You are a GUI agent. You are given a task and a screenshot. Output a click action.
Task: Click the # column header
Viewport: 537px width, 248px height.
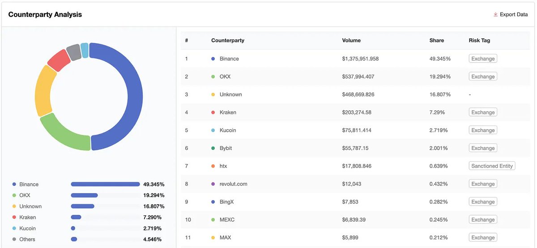click(187, 40)
